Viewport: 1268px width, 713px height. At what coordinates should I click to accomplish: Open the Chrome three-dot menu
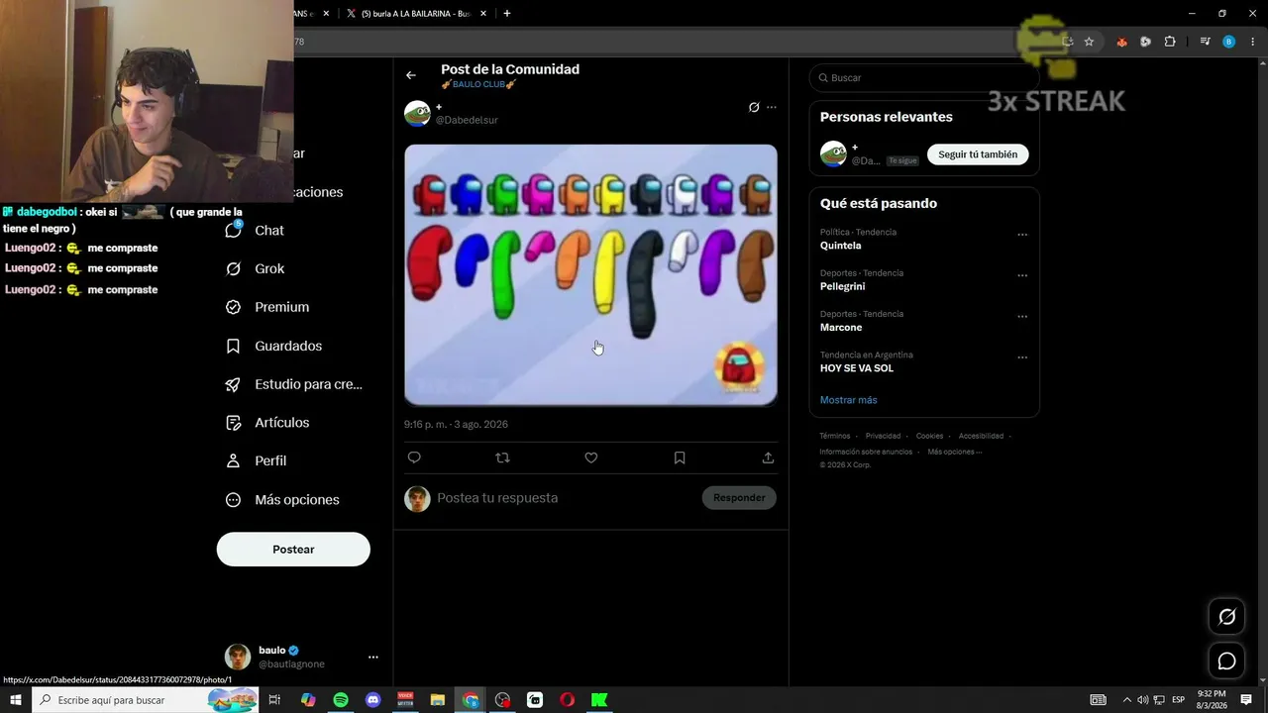(1253, 42)
